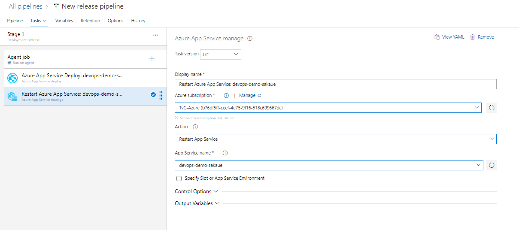519x230 pixels.
Task: Click the add task plus icon
Action: (152, 59)
